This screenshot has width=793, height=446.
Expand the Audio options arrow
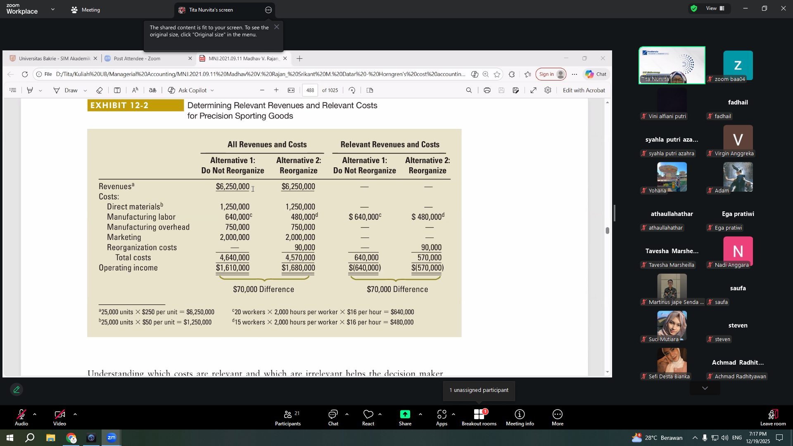click(35, 414)
